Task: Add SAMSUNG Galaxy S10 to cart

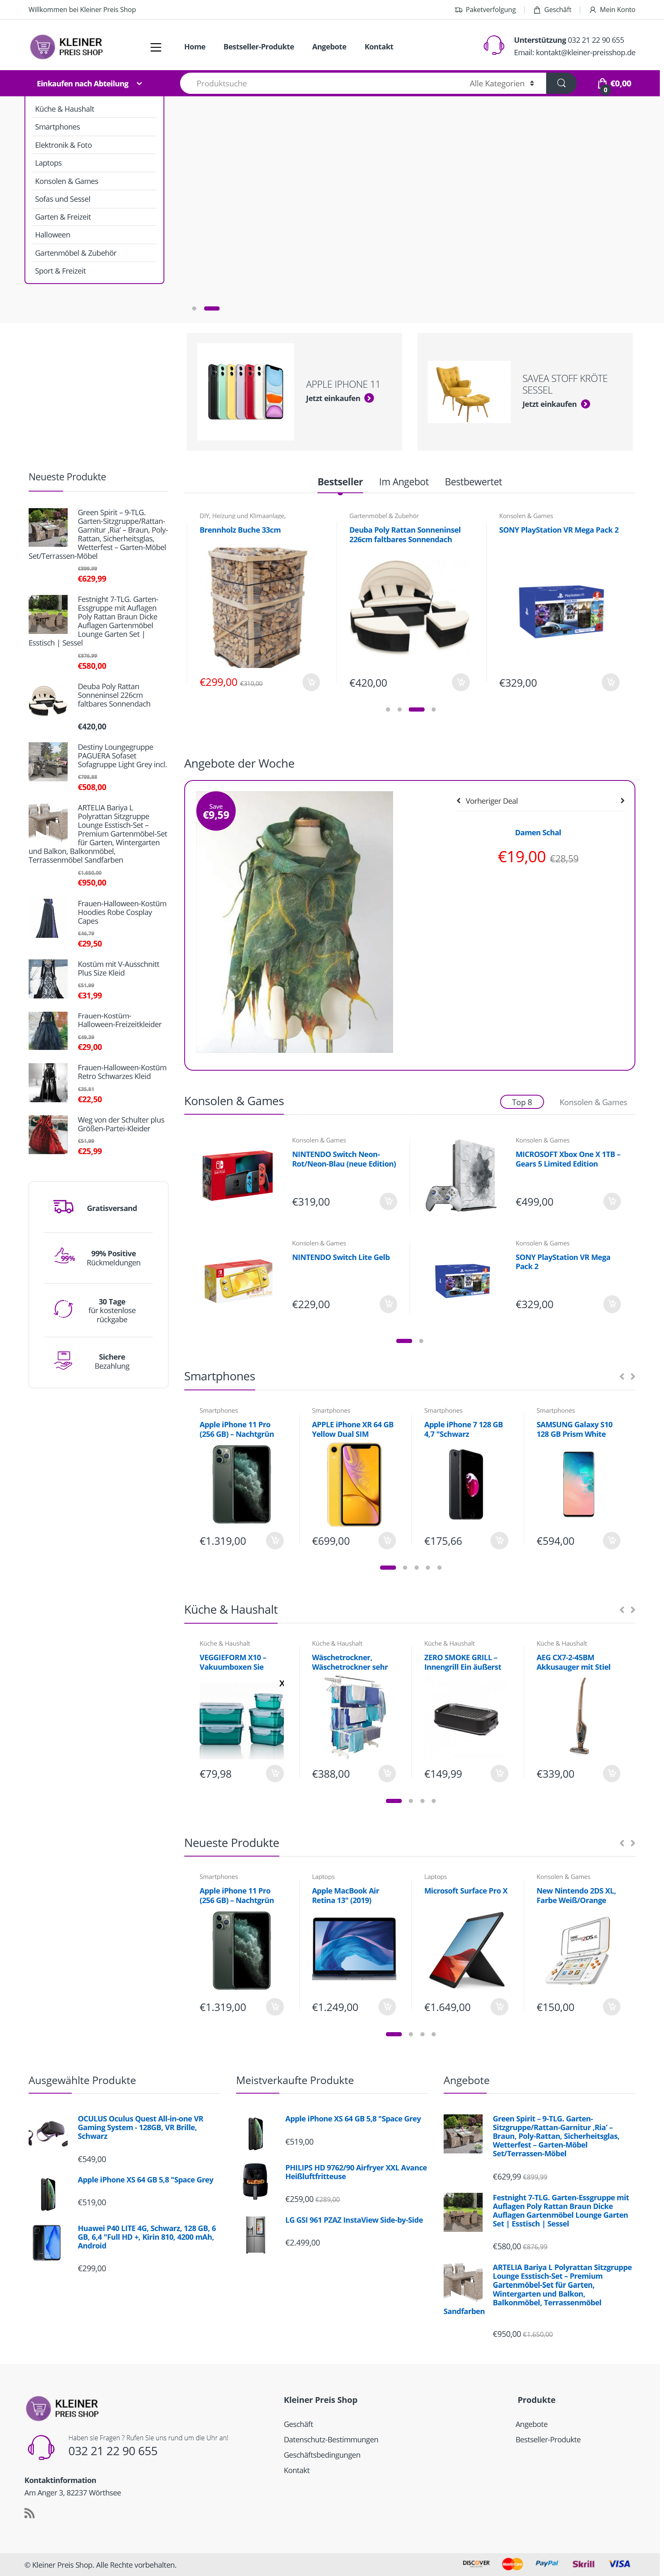Action: tap(612, 1541)
